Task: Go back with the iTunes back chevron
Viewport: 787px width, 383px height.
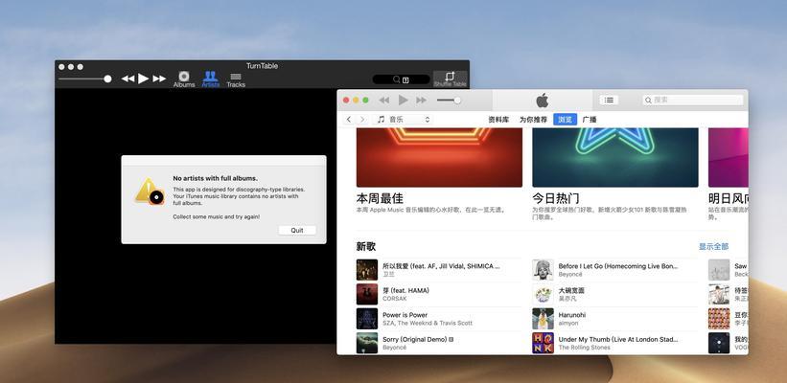Action: click(349, 120)
